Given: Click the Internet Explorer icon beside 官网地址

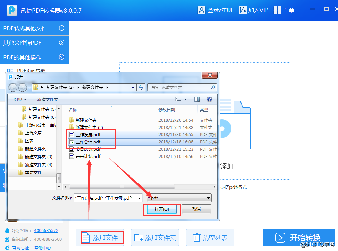Looking at the screenshot, I should [x=7, y=248].
